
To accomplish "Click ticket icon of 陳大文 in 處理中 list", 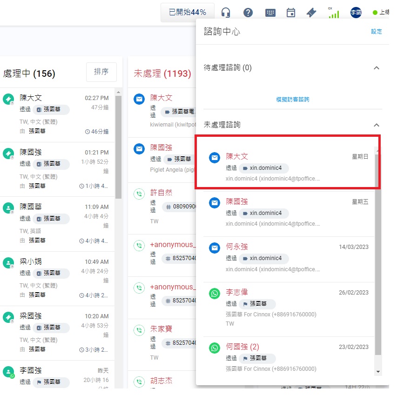I will click(8, 99).
